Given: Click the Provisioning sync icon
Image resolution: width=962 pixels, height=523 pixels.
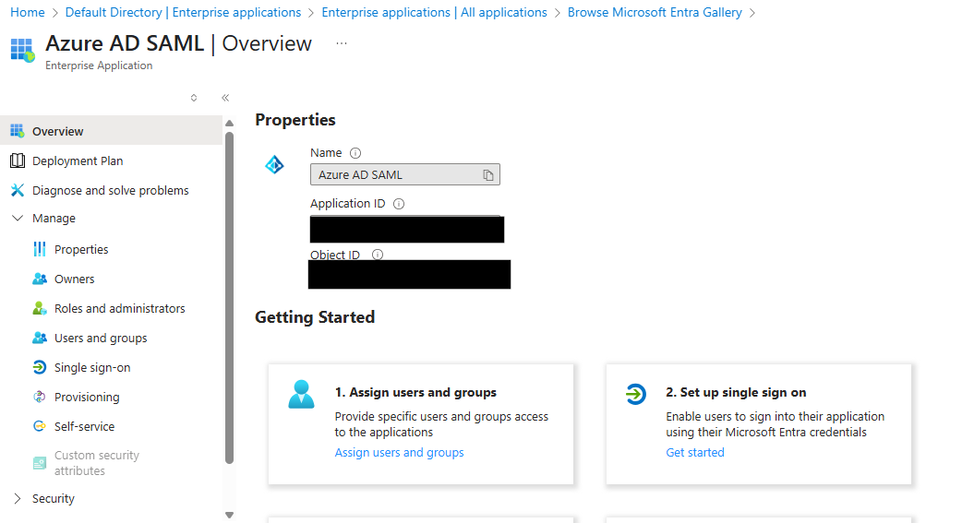Looking at the screenshot, I should point(39,397).
